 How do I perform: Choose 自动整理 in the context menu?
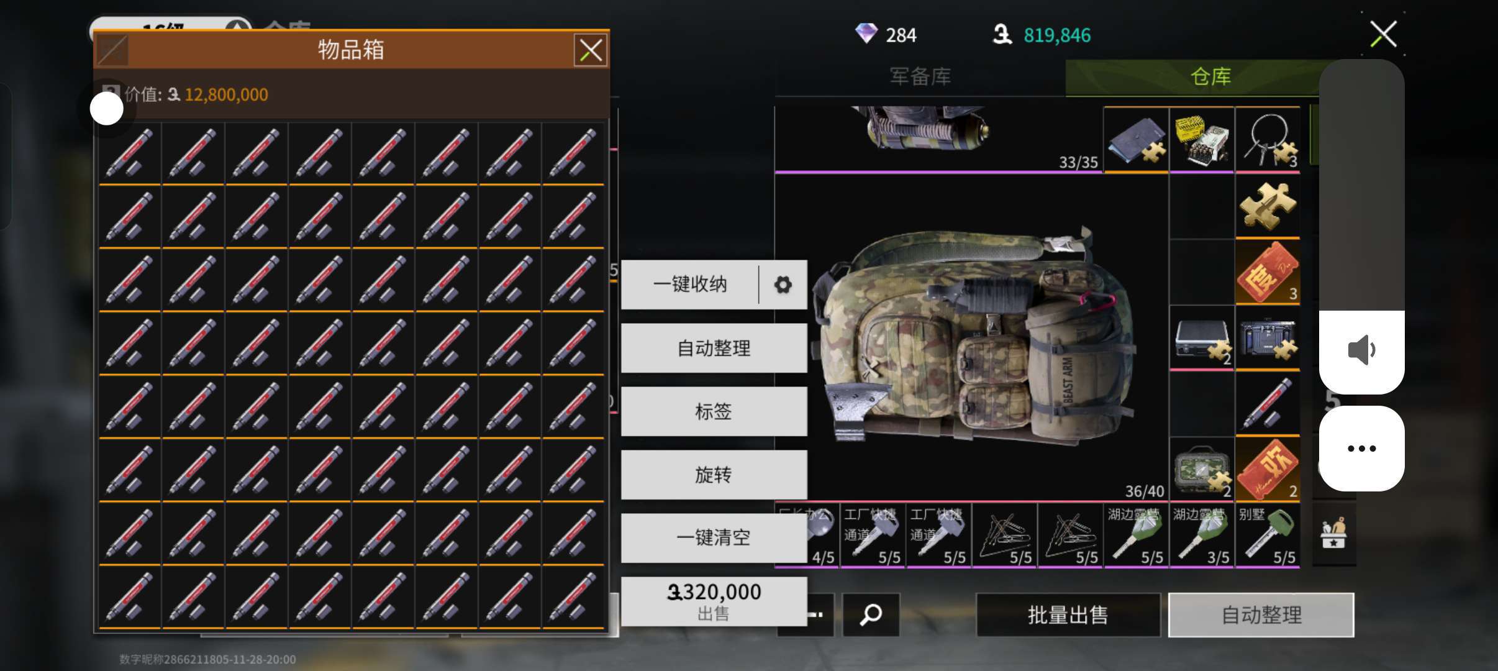click(714, 348)
